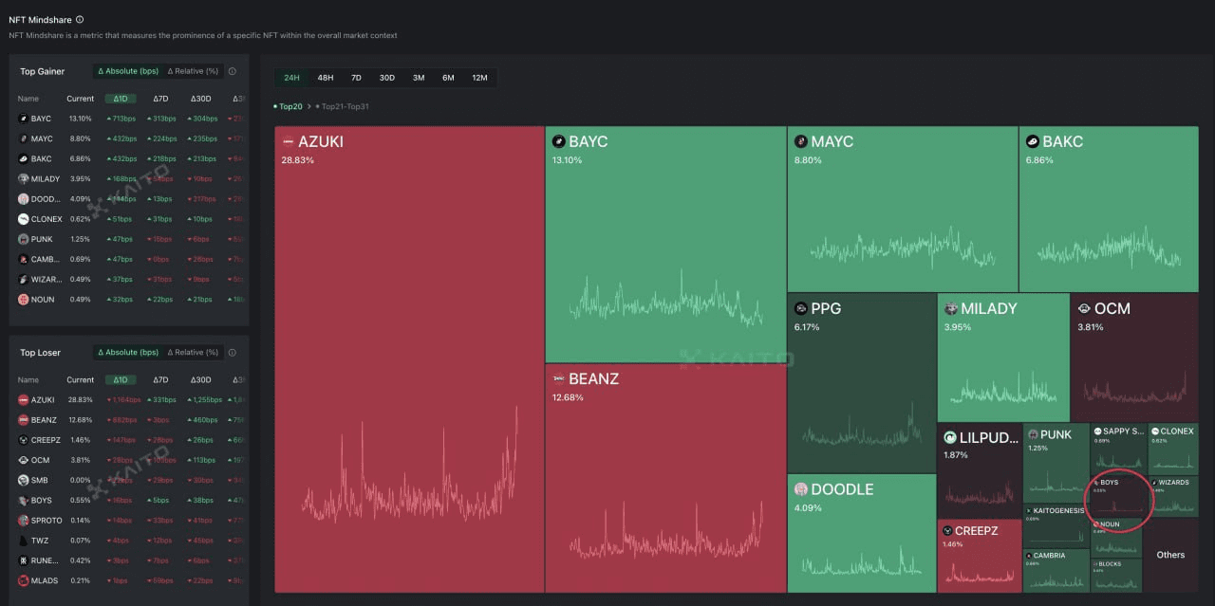This screenshot has width=1215, height=606.
Task: Open the BLOCKS treemap tile
Action: [1116, 576]
